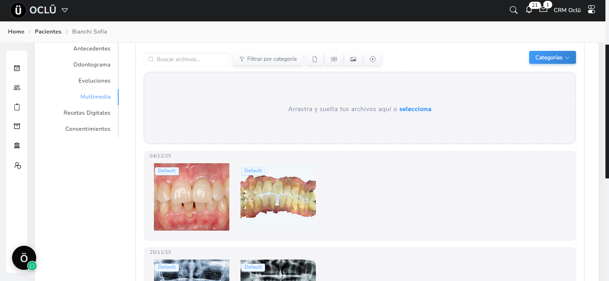Open Filtrar por categoría filter
The height and width of the screenshot is (281, 609).
(x=268, y=59)
